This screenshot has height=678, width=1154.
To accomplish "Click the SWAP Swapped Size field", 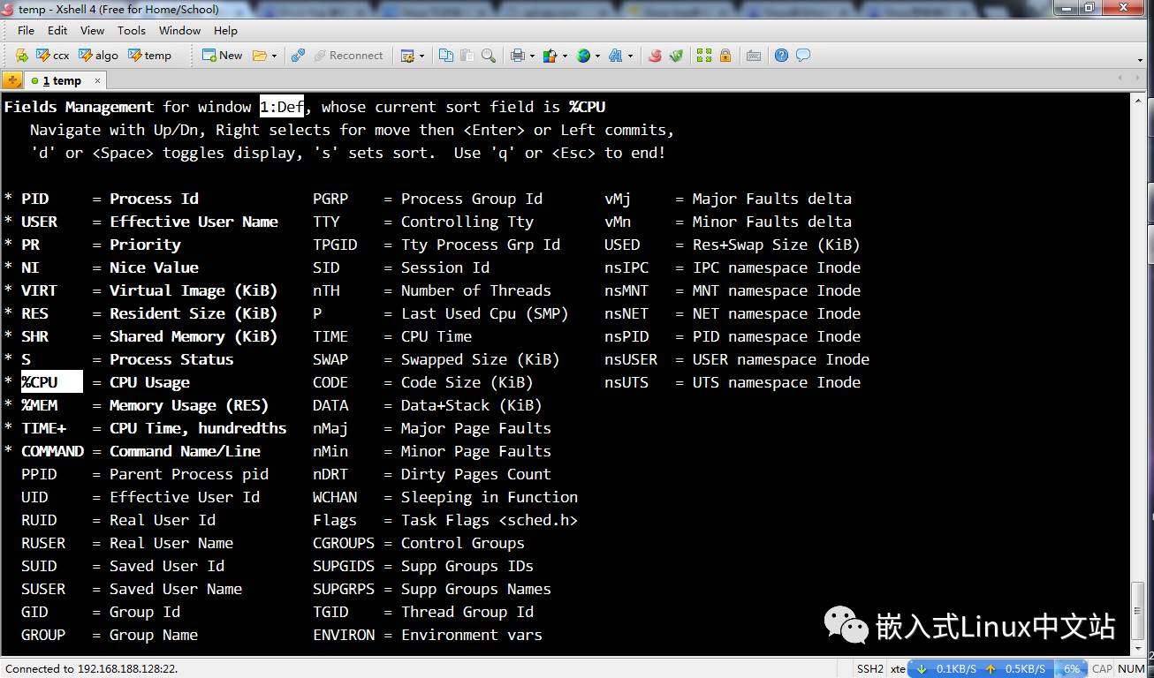I will (437, 359).
